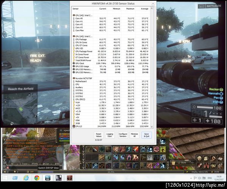Open Lineage rolled scroll menu icon
This screenshot has width=227, height=189.
pyautogui.click(x=199, y=165)
